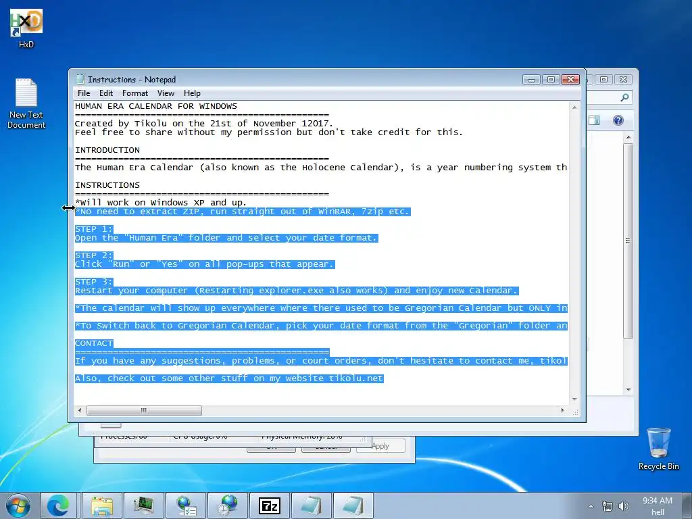Click Notepad horizontal scrollbar right arrow
This screenshot has height=519, width=692.
coord(562,410)
